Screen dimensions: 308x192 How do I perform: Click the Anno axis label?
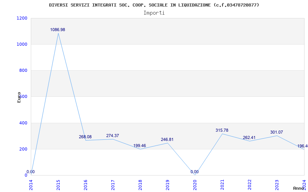298,188
